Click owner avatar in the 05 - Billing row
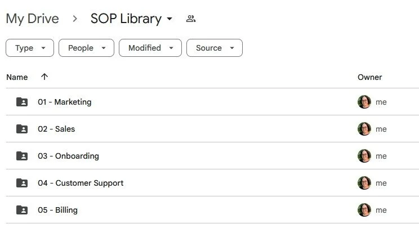419x242 pixels. point(364,210)
